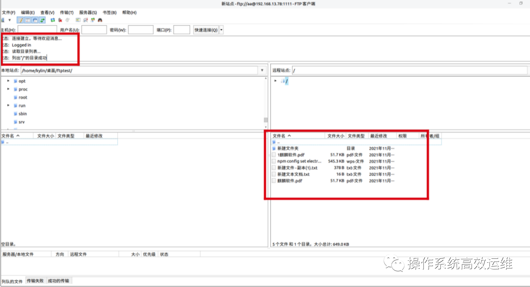530x287 pixels.
Task: Toggle the local directory tree display
Action: pyautogui.click(x=28, y=20)
